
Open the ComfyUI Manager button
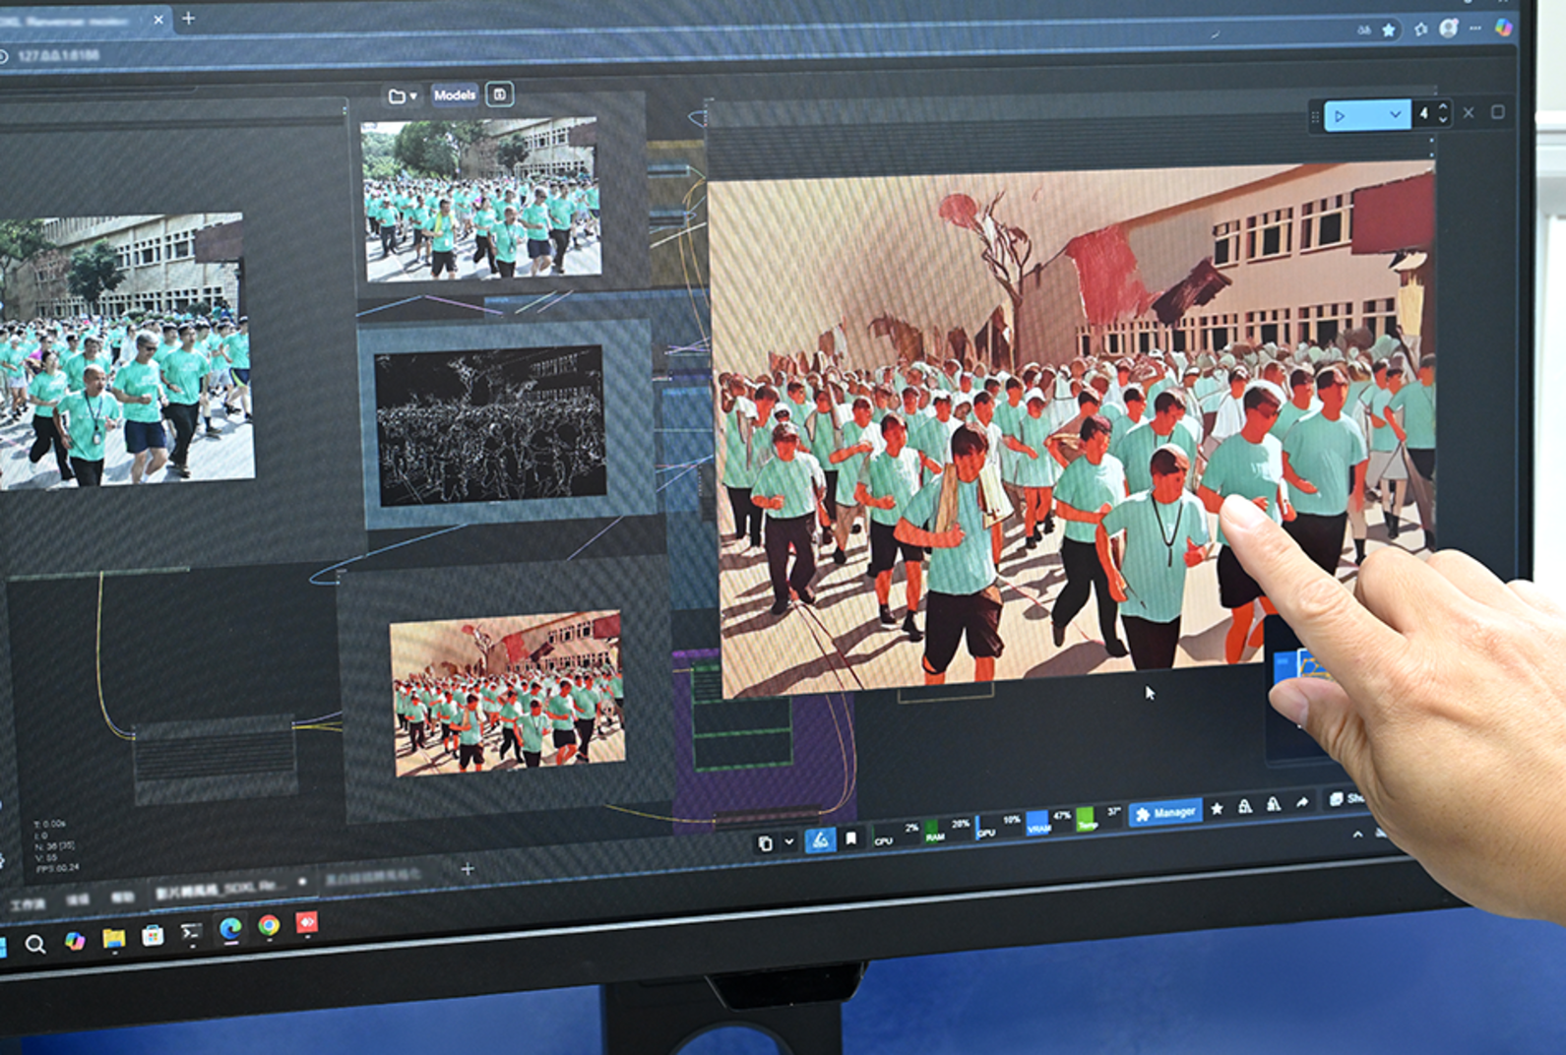1165,813
